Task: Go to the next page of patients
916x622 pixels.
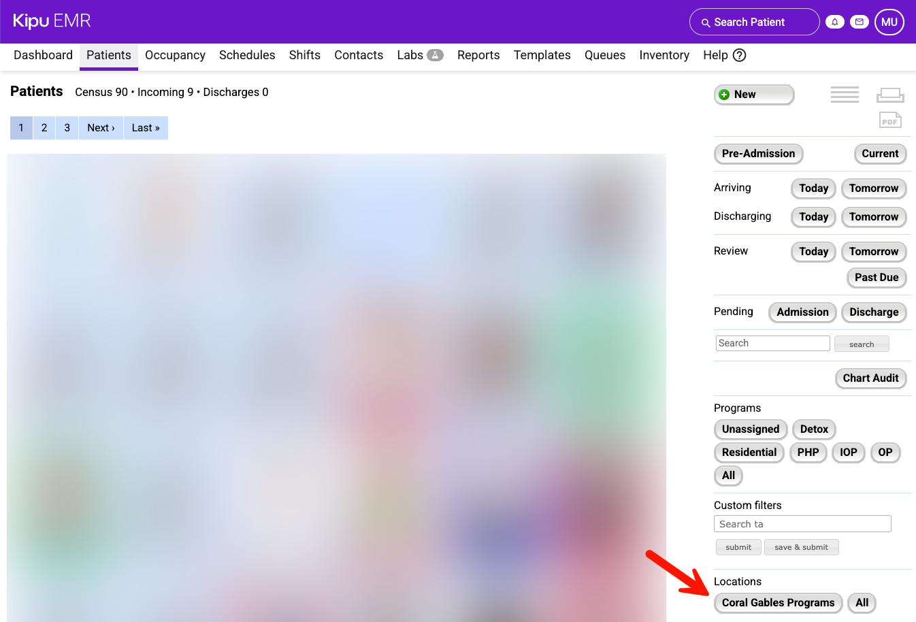Action: click(x=100, y=127)
